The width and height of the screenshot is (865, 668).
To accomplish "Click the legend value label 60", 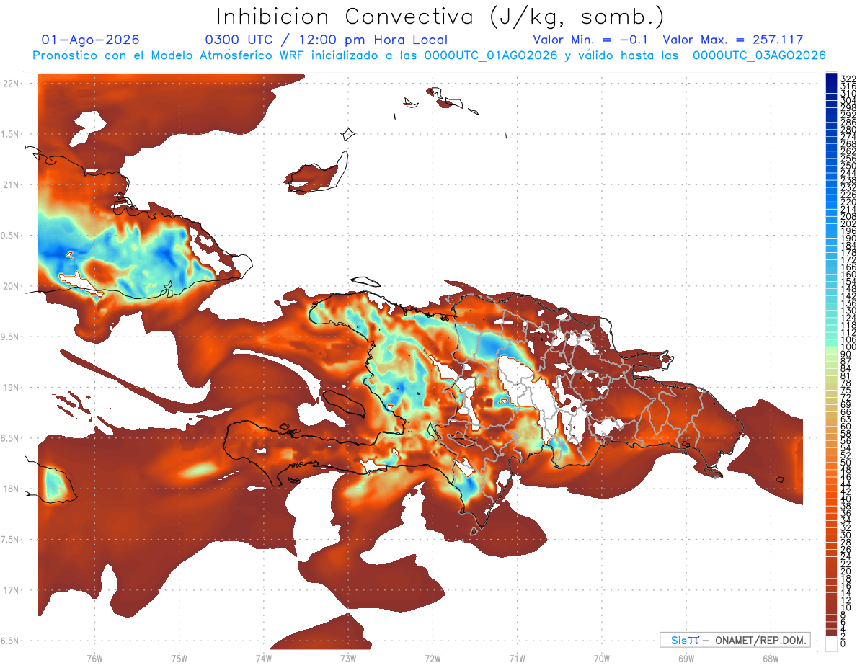I will pyautogui.click(x=846, y=427).
